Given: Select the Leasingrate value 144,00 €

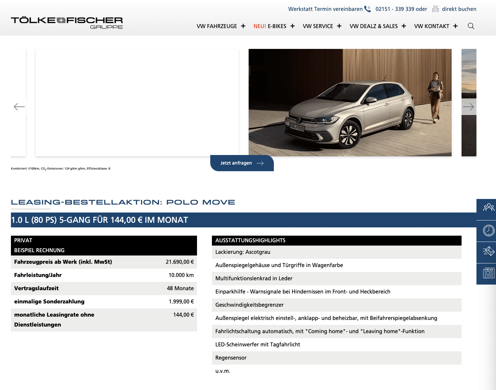Looking at the screenshot, I should [183, 315].
